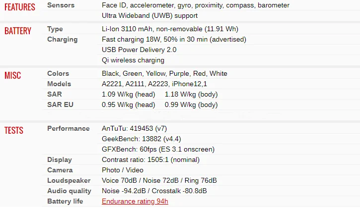Click the MISC section heading
Viewport: 360px width, 208px height.
pyautogui.click(x=13, y=76)
